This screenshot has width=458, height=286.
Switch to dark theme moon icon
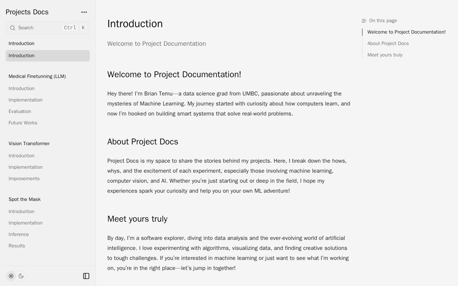coord(21,276)
